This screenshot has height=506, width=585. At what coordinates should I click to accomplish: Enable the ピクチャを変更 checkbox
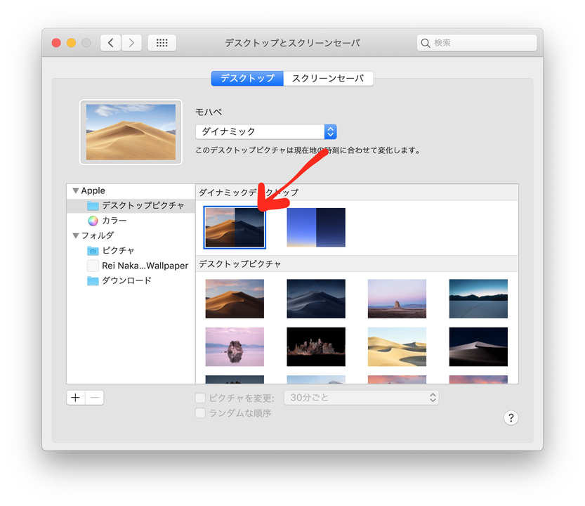[x=200, y=398]
